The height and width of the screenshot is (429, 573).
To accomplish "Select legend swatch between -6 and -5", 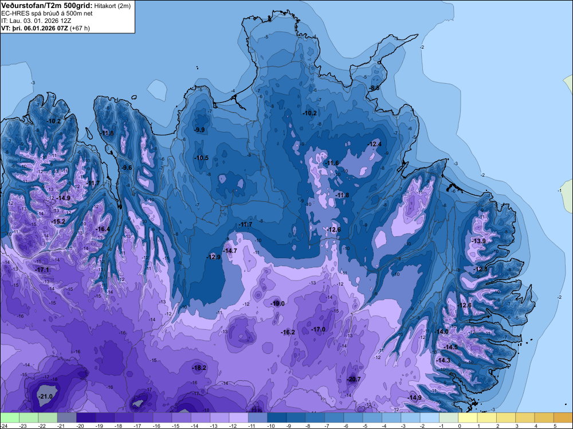I will [x=353, y=418].
